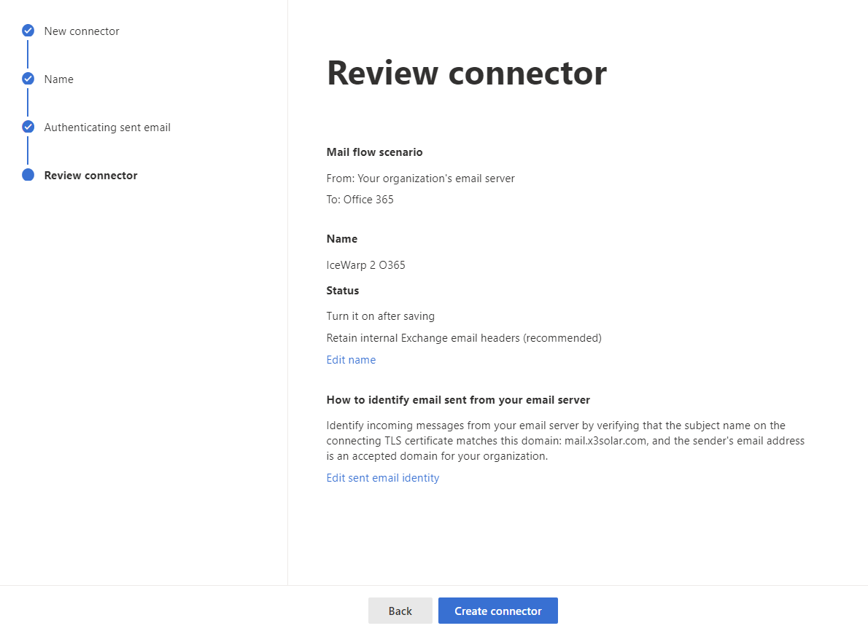The height and width of the screenshot is (631, 868).
Task: Click the Review connector page heading
Action: (x=467, y=73)
